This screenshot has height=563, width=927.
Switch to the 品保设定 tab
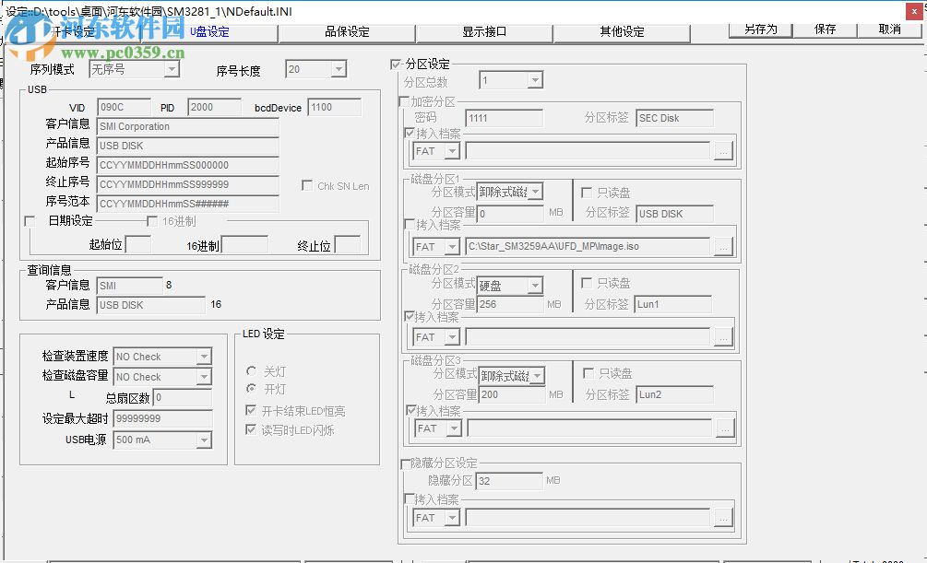coord(349,30)
